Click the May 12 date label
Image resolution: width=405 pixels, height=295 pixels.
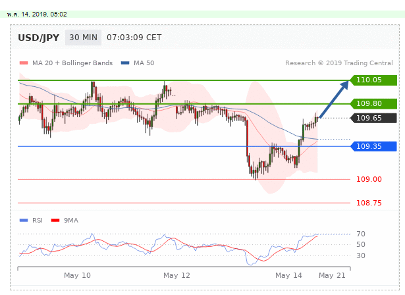[x=176, y=275]
